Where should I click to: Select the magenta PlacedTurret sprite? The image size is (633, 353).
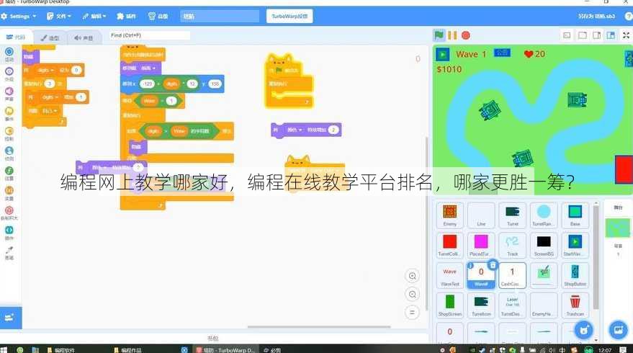pos(481,246)
